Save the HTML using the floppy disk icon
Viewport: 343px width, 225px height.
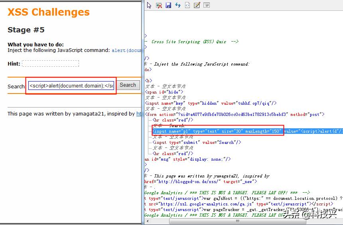click(168, 5)
